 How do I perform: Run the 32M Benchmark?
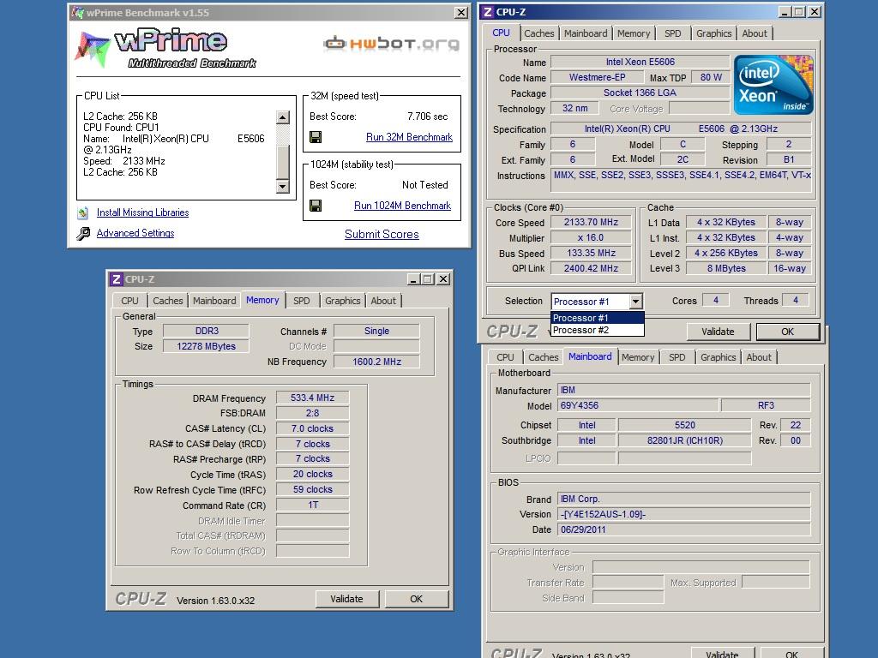409,137
